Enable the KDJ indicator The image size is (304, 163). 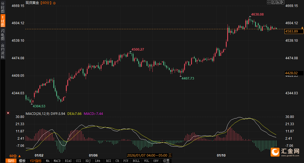click(x=88, y=161)
